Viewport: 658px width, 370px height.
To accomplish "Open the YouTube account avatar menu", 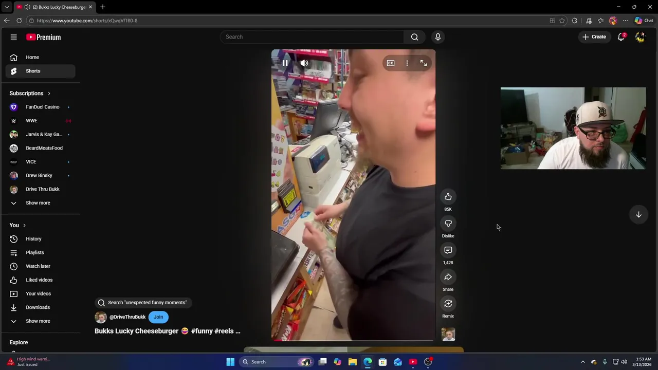I will (640, 37).
